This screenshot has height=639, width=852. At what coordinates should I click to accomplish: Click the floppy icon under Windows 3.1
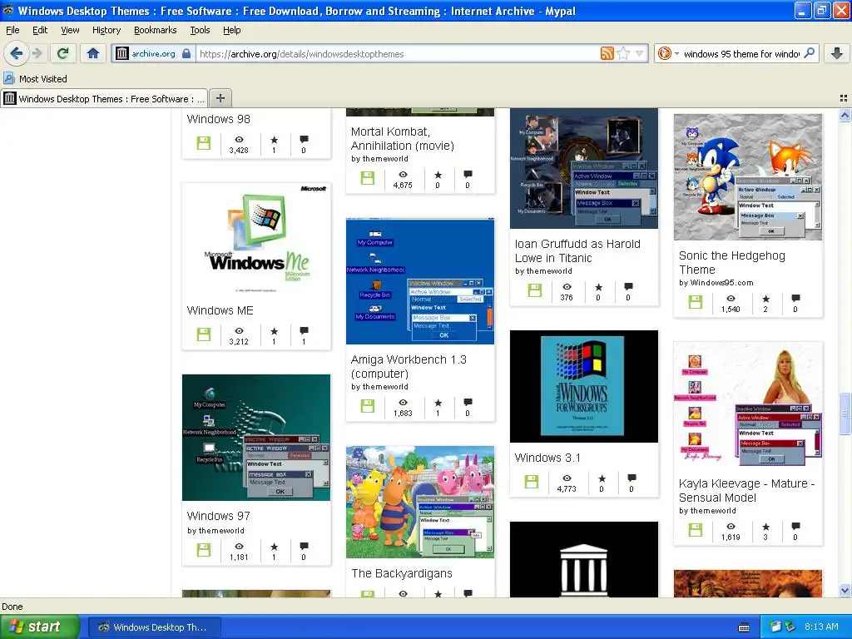pos(532,482)
